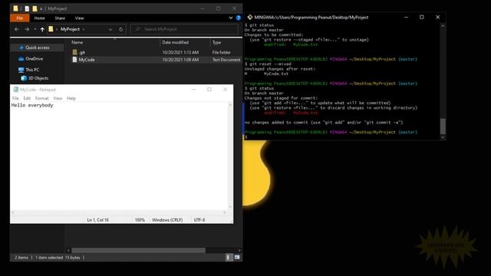Open the File tab in File Explorer

pos(20,18)
